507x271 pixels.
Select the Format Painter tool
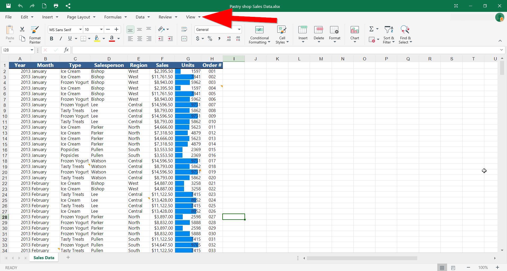[35, 34]
